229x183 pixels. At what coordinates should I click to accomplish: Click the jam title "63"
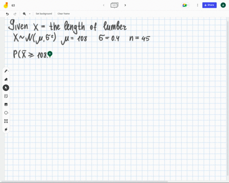[13, 5]
